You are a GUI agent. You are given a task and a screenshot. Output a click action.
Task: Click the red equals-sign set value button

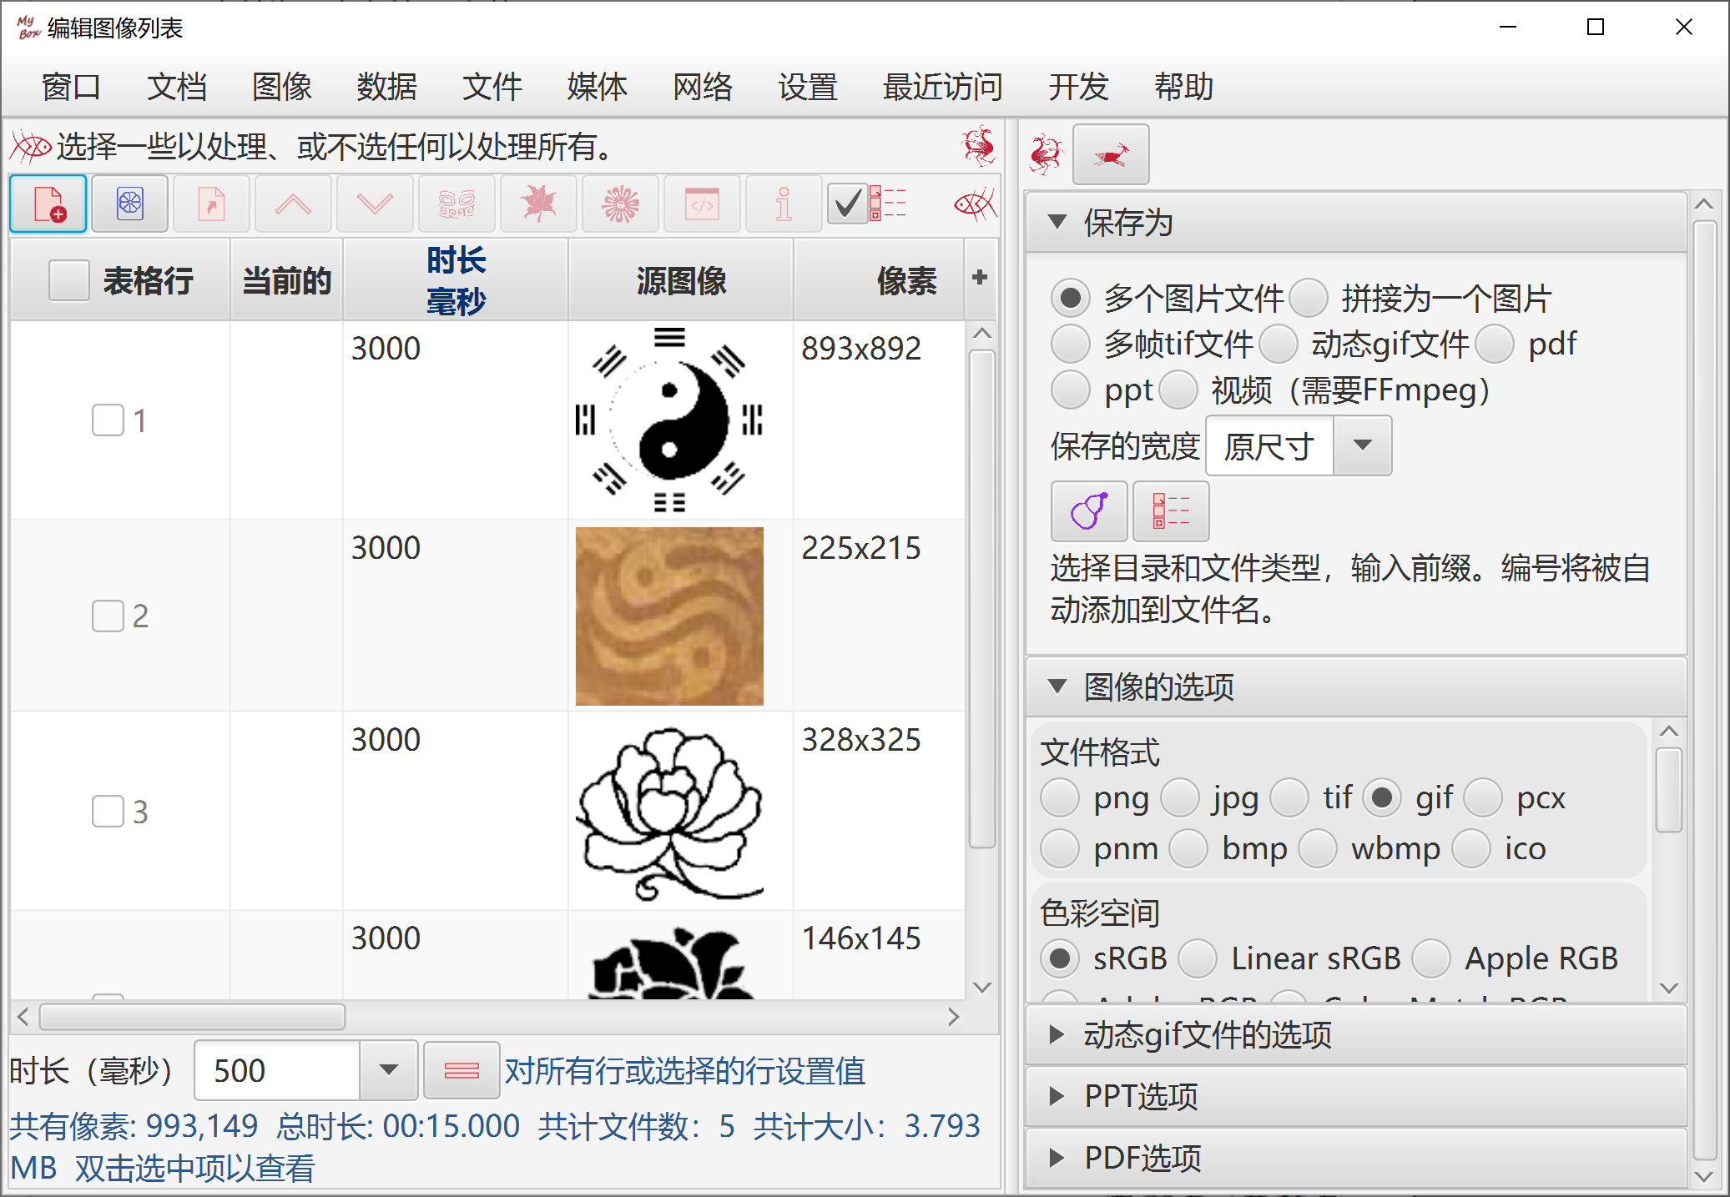[x=462, y=1071]
